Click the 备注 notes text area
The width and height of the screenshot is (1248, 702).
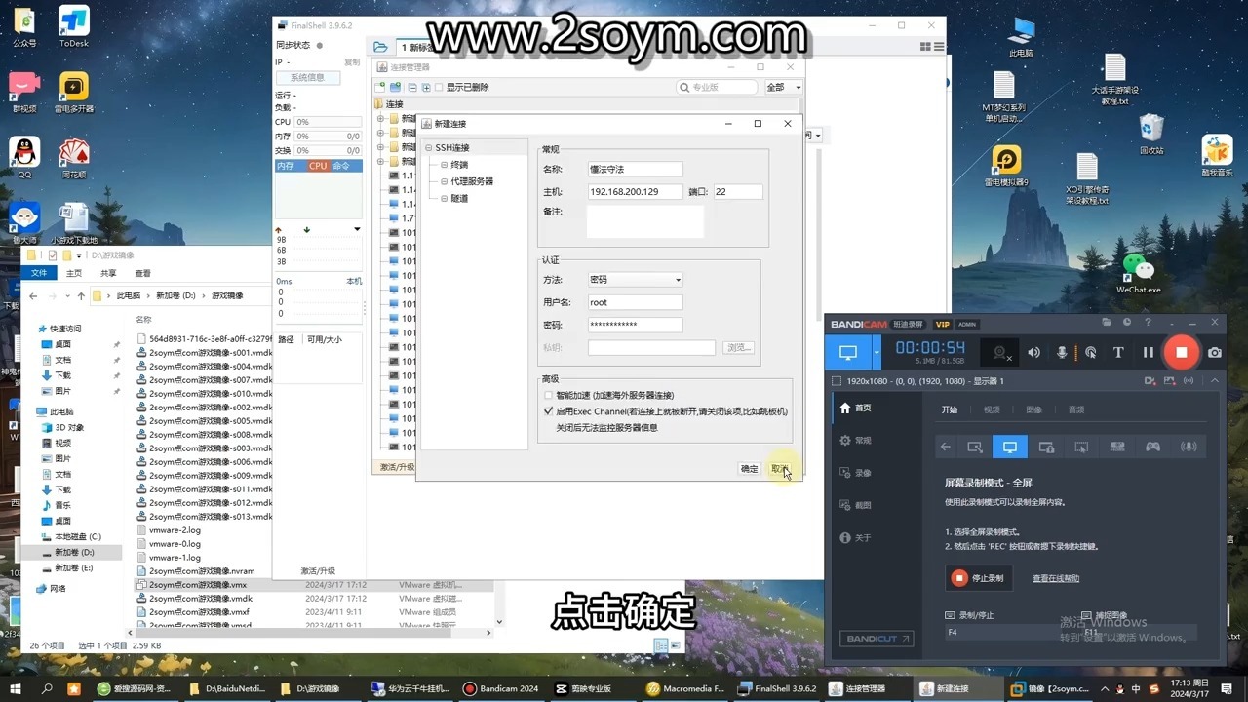[644, 221]
